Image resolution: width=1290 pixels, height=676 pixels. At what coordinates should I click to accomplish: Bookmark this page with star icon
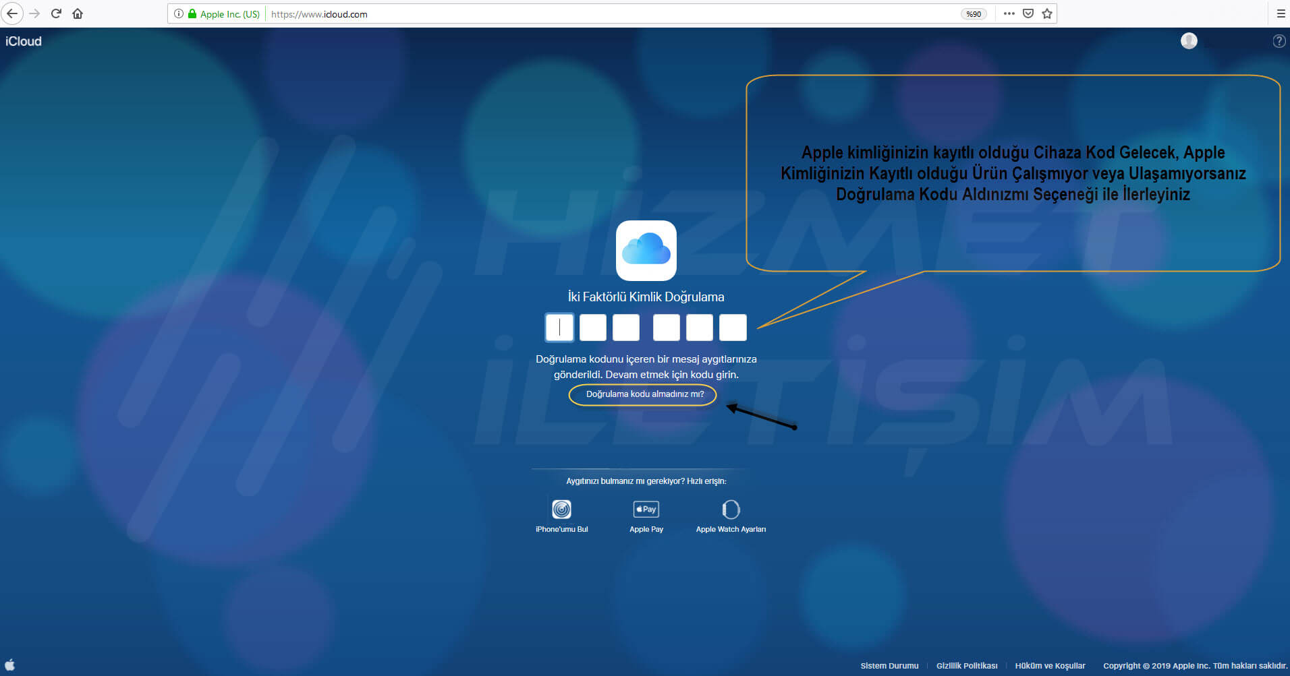(x=1047, y=13)
